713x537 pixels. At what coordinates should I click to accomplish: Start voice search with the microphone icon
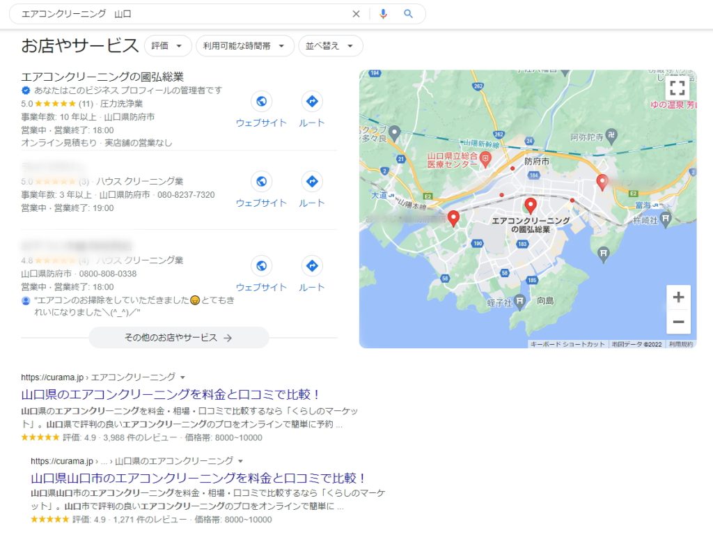click(x=384, y=14)
